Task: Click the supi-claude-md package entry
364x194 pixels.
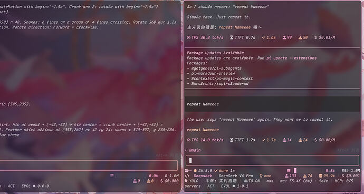Action: point(219,83)
